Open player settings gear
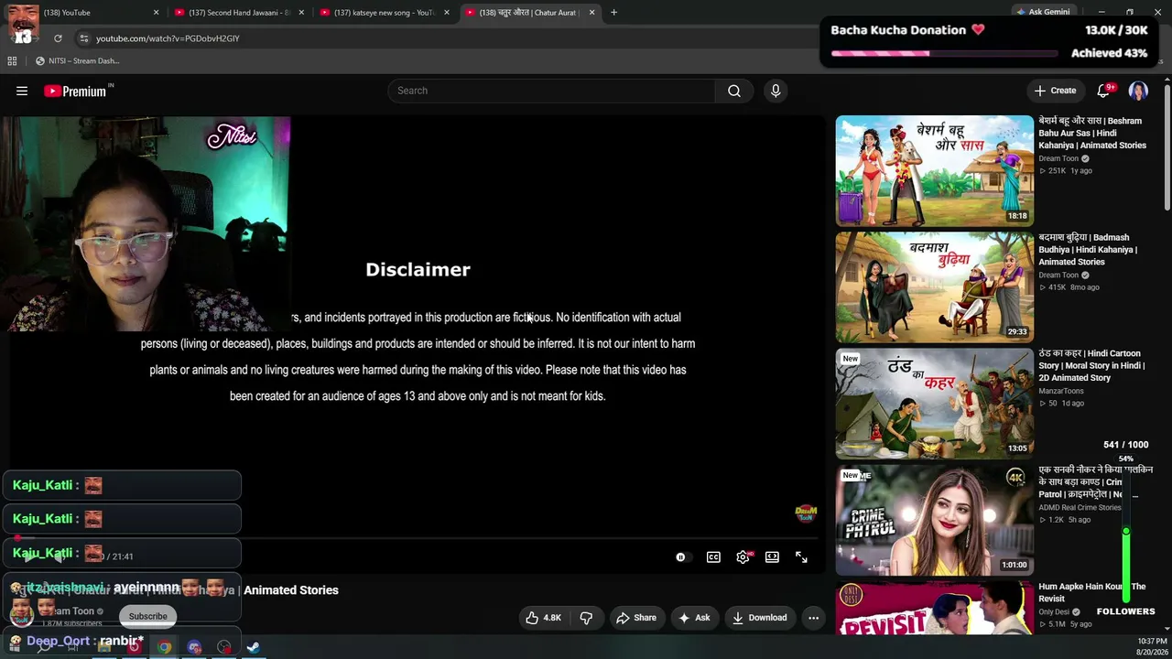This screenshot has height=659, width=1172. point(743,556)
